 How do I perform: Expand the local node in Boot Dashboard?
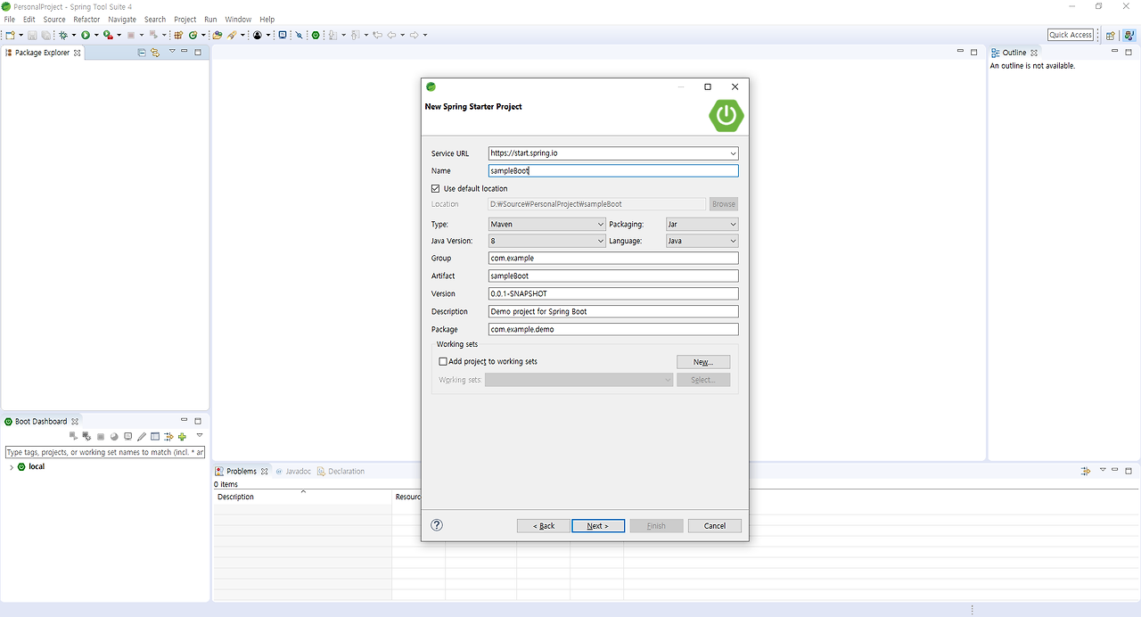[12, 467]
